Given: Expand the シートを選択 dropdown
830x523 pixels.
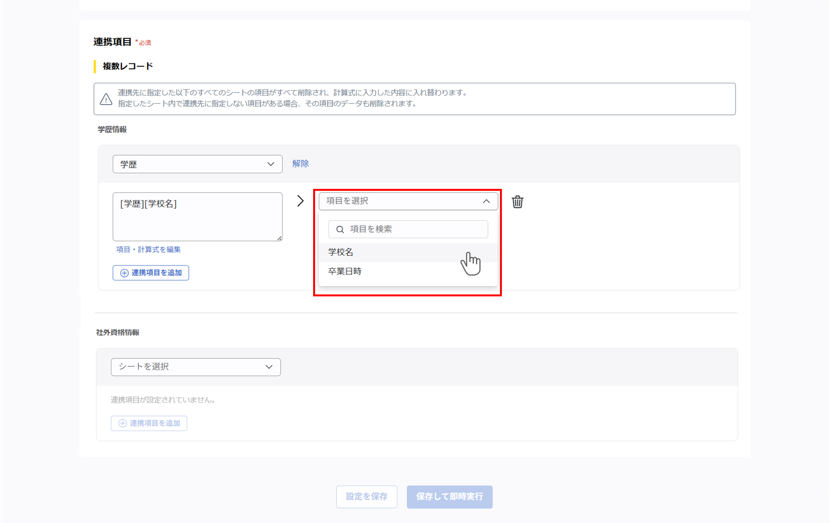Looking at the screenshot, I should point(196,367).
